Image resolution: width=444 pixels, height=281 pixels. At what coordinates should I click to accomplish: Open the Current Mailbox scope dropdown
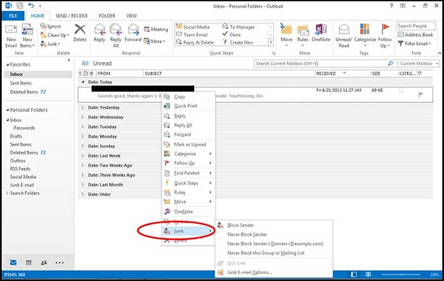pos(419,63)
